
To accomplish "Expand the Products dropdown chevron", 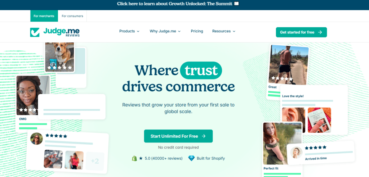I will (x=138, y=31).
